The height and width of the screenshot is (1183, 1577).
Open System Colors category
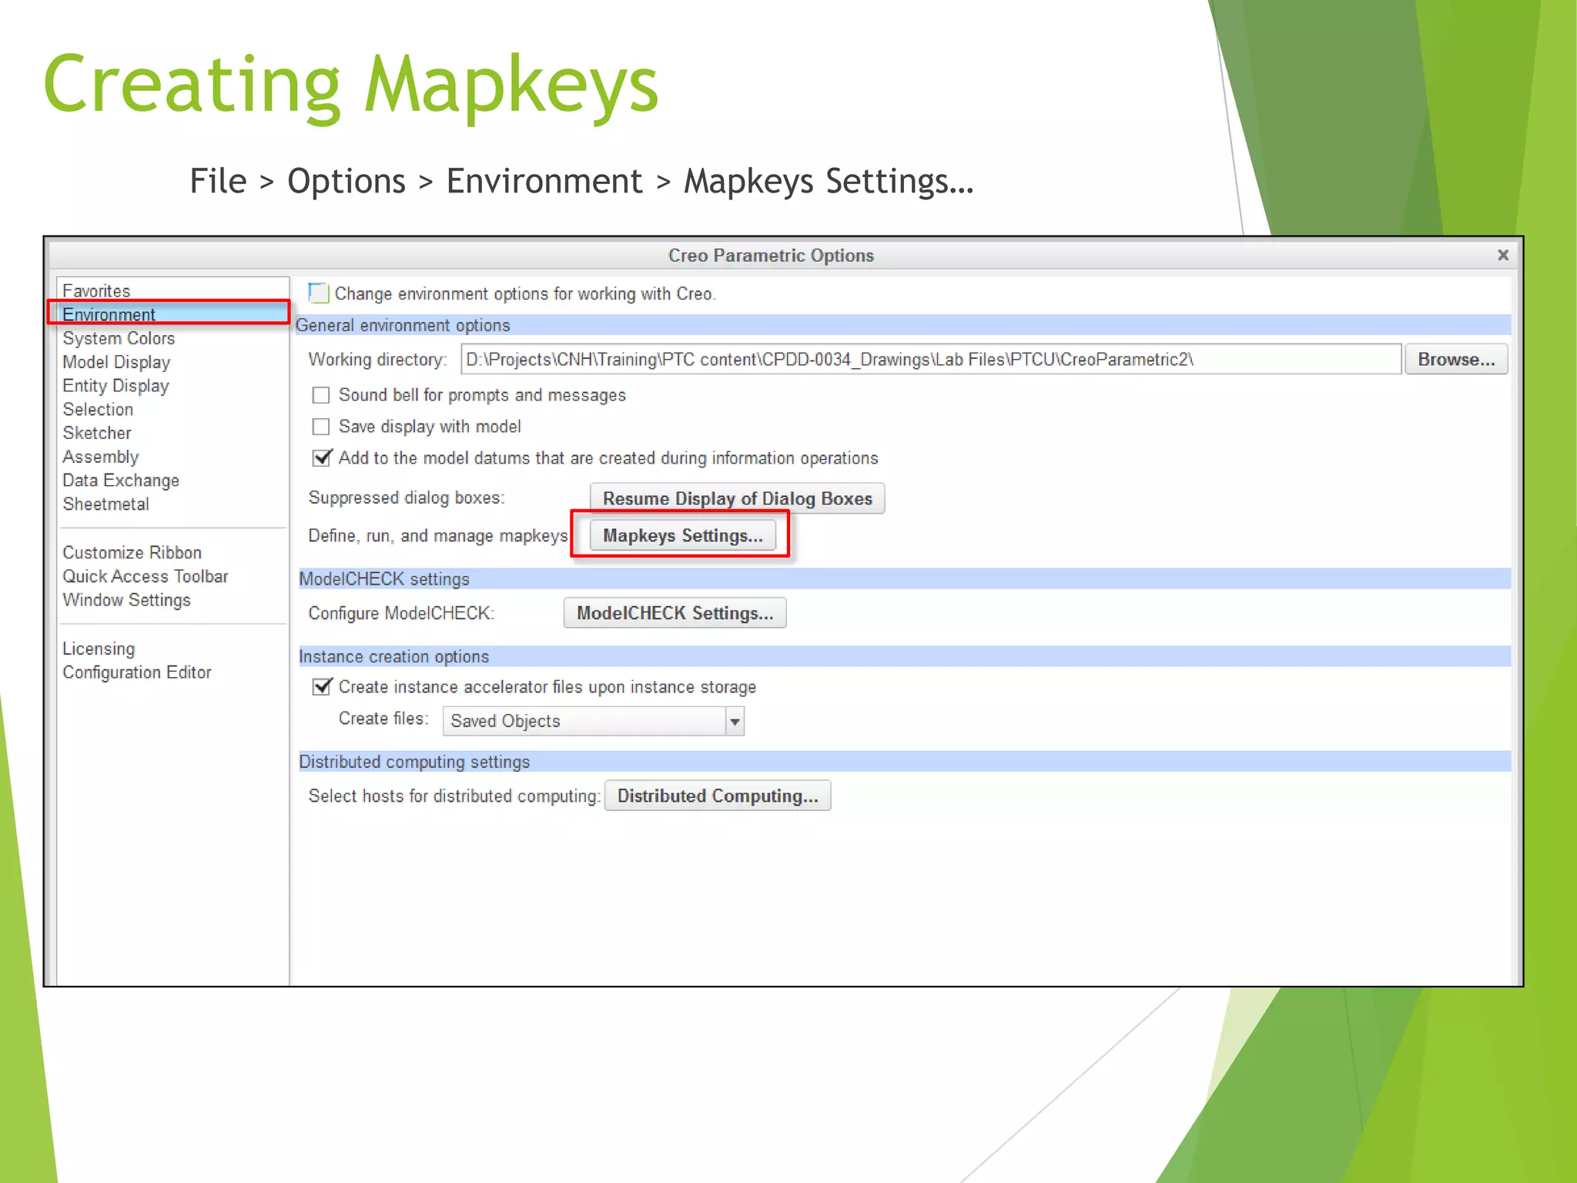[119, 338]
